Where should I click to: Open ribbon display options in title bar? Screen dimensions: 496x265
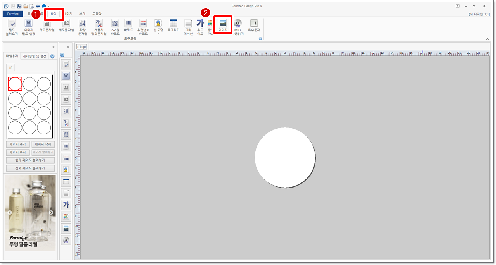pyautogui.click(x=458, y=6)
